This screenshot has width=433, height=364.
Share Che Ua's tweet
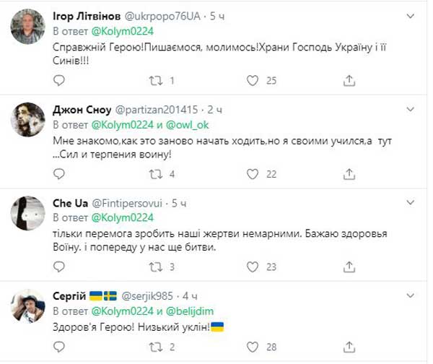tap(350, 266)
